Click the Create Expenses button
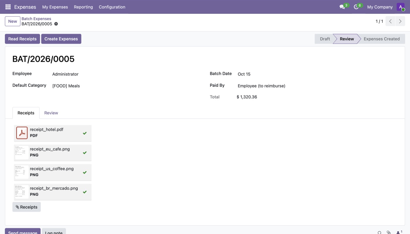Viewport: 410px width, 234px height. (61, 39)
